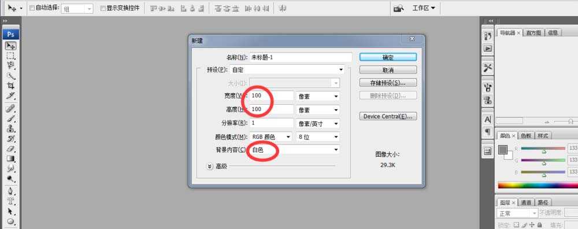
Task: Click lock transparent pixels icon in Layers panel
Action: click(x=516, y=224)
